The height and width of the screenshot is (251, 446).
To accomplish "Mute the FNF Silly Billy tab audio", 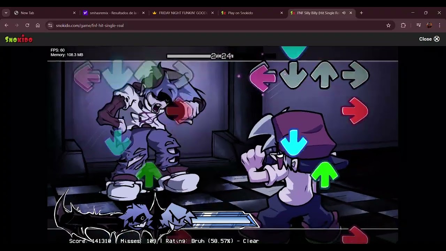I will click(x=344, y=13).
